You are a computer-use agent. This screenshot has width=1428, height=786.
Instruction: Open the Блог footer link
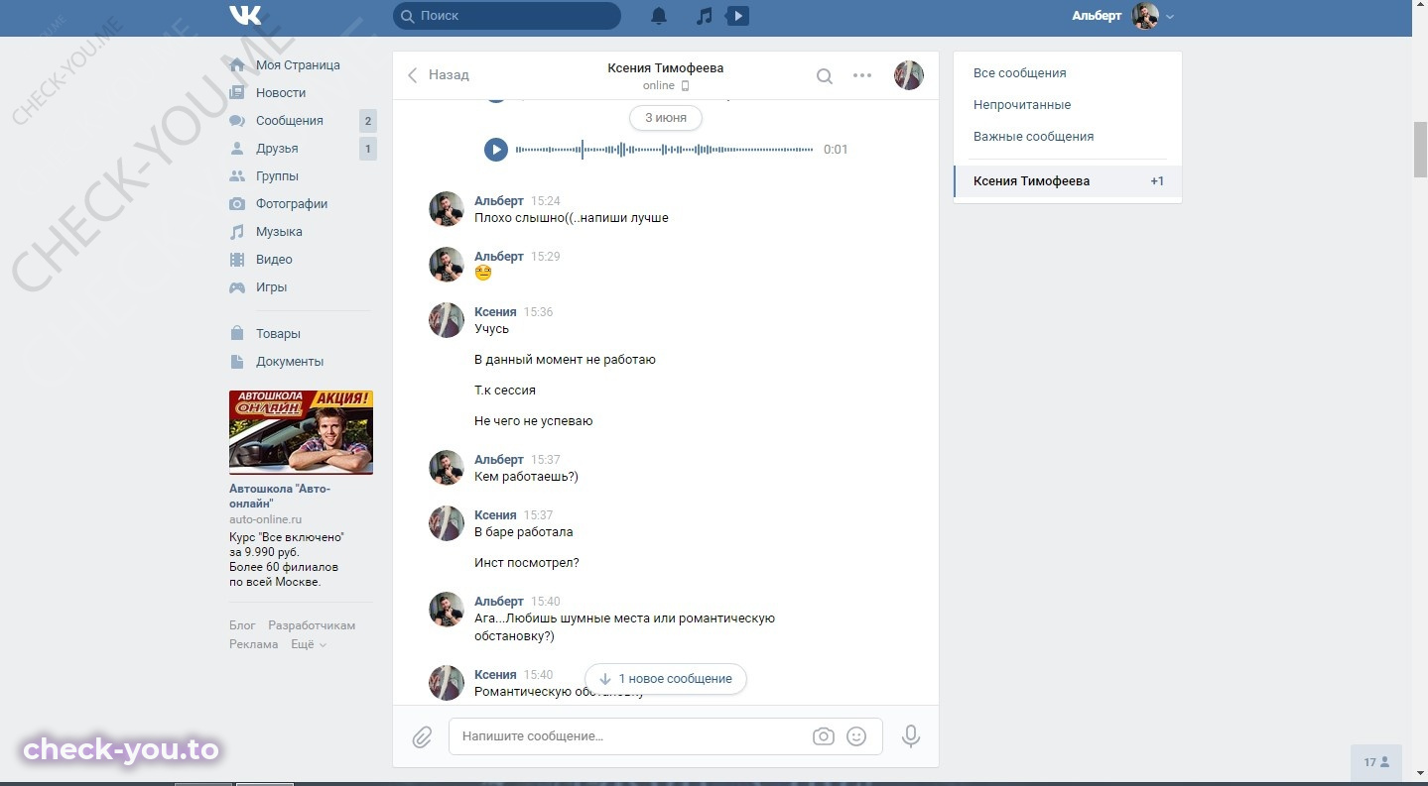pos(242,625)
